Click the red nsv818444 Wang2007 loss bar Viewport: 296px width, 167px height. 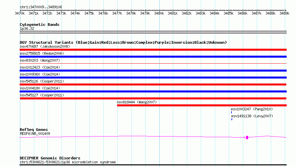click(x=202, y=105)
